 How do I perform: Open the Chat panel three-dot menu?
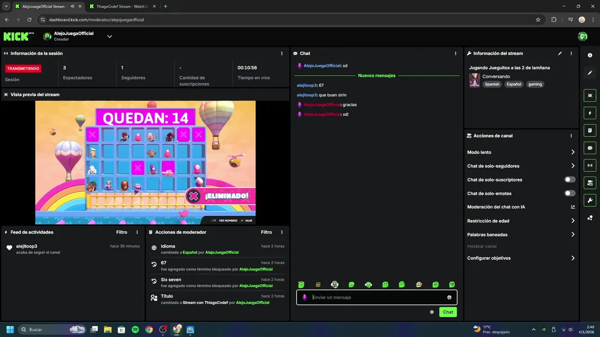click(455, 53)
